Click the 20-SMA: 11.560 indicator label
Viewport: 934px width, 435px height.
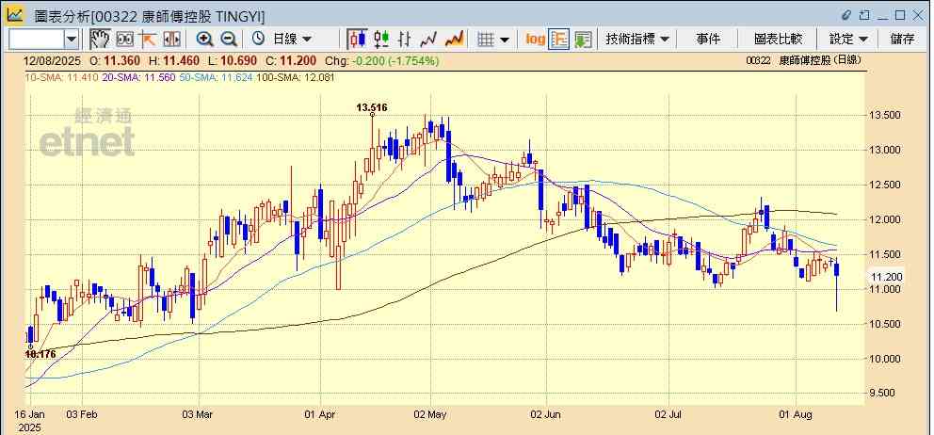pyautogui.click(x=138, y=77)
